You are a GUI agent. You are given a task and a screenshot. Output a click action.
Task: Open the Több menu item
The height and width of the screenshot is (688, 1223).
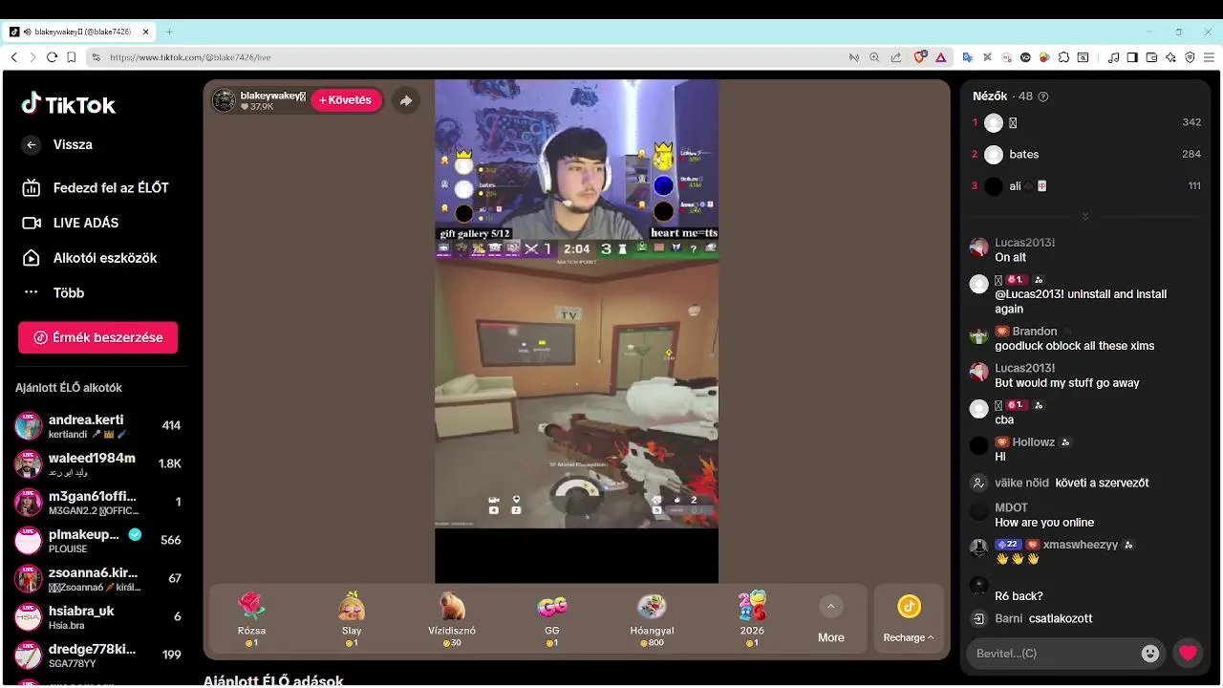pos(54,293)
